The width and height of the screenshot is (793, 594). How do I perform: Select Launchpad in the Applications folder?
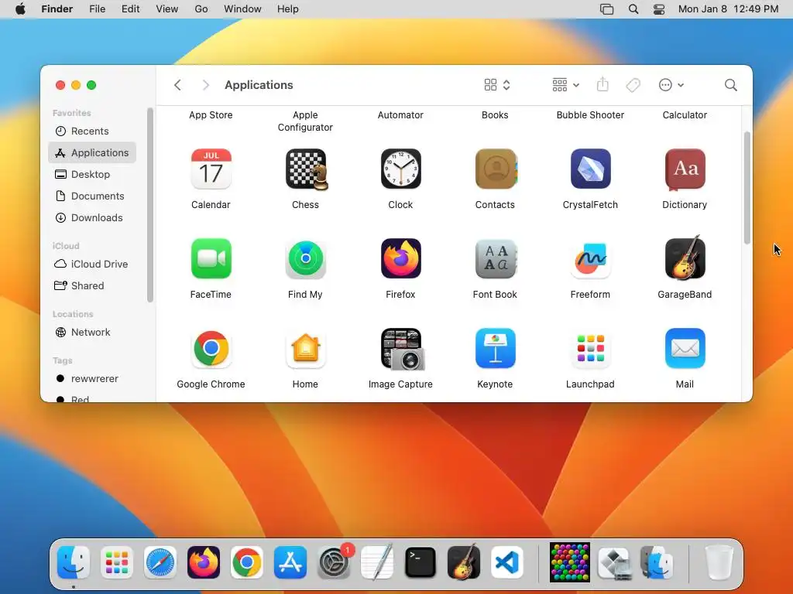click(x=590, y=349)
